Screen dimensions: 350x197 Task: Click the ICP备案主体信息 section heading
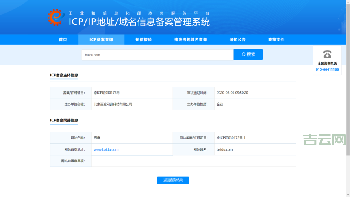tap(64, 75)
